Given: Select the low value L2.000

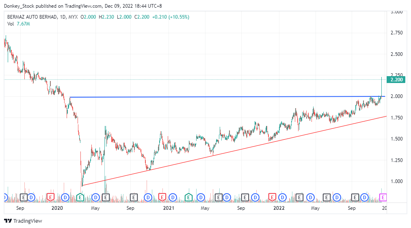Looking at the screenshot, I should click(124, 17).
